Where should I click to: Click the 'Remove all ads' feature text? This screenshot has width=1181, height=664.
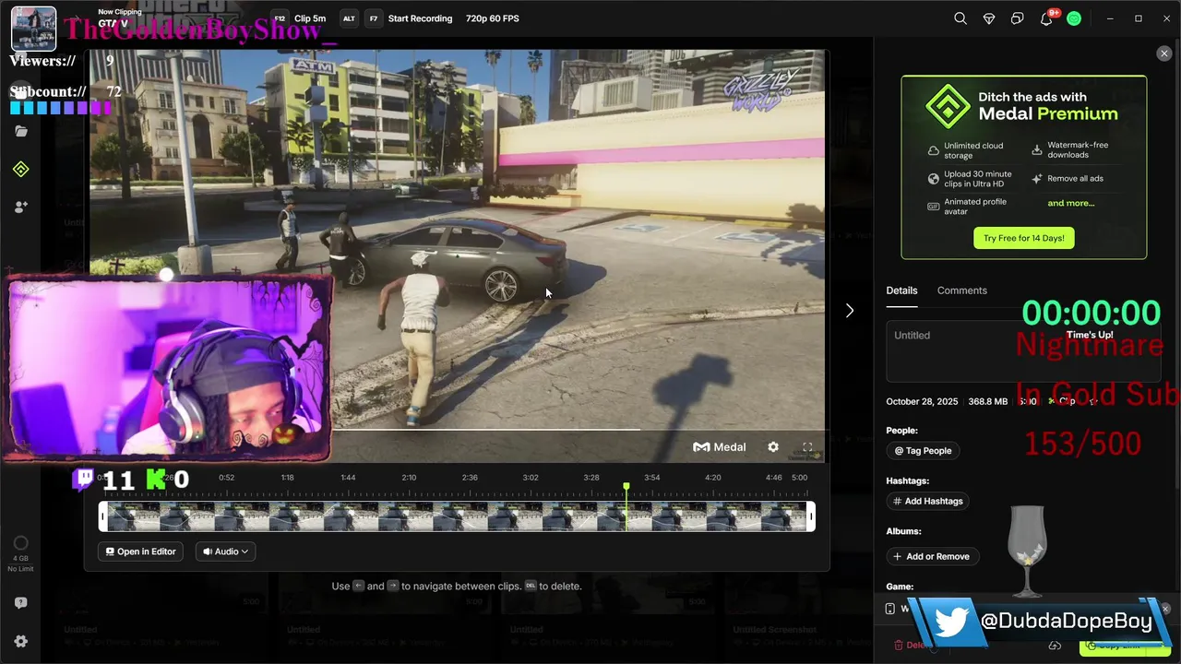coord(1075,179)
